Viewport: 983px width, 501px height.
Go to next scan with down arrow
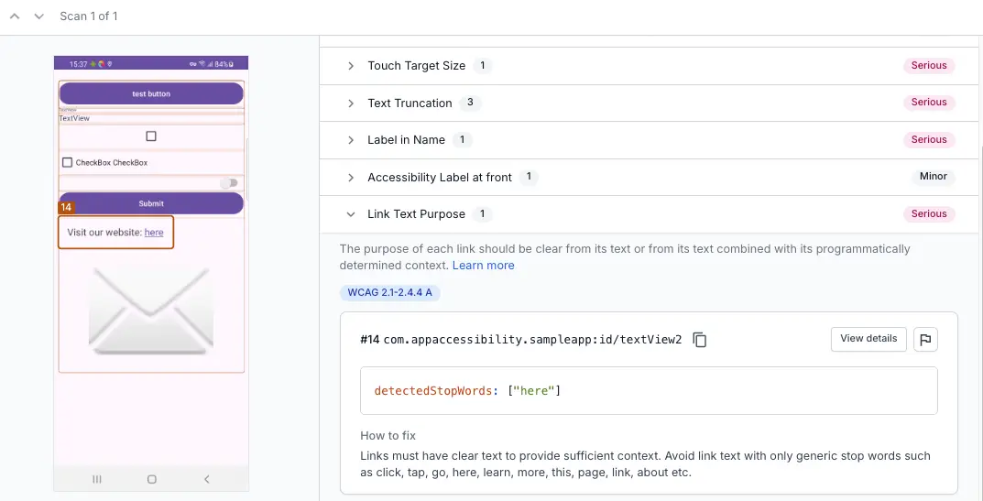pos(38,16)
